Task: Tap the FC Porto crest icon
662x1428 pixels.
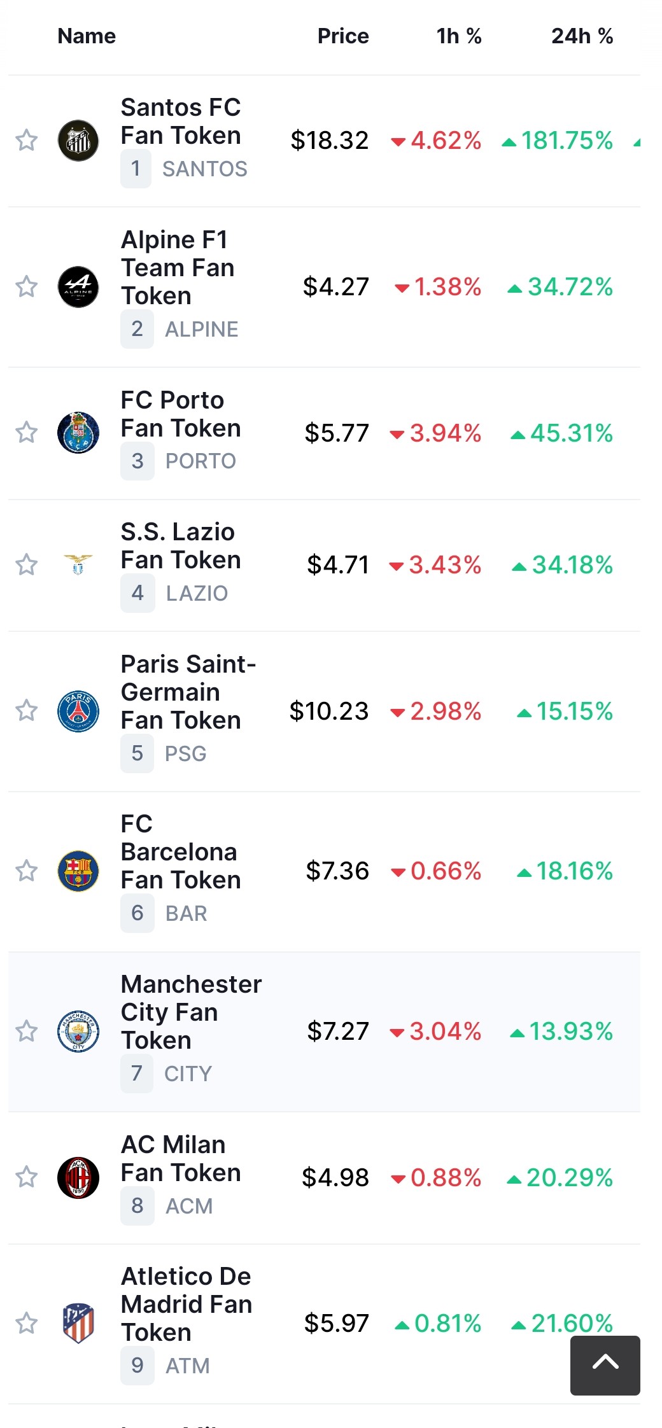Action: (x=78, y=433)
